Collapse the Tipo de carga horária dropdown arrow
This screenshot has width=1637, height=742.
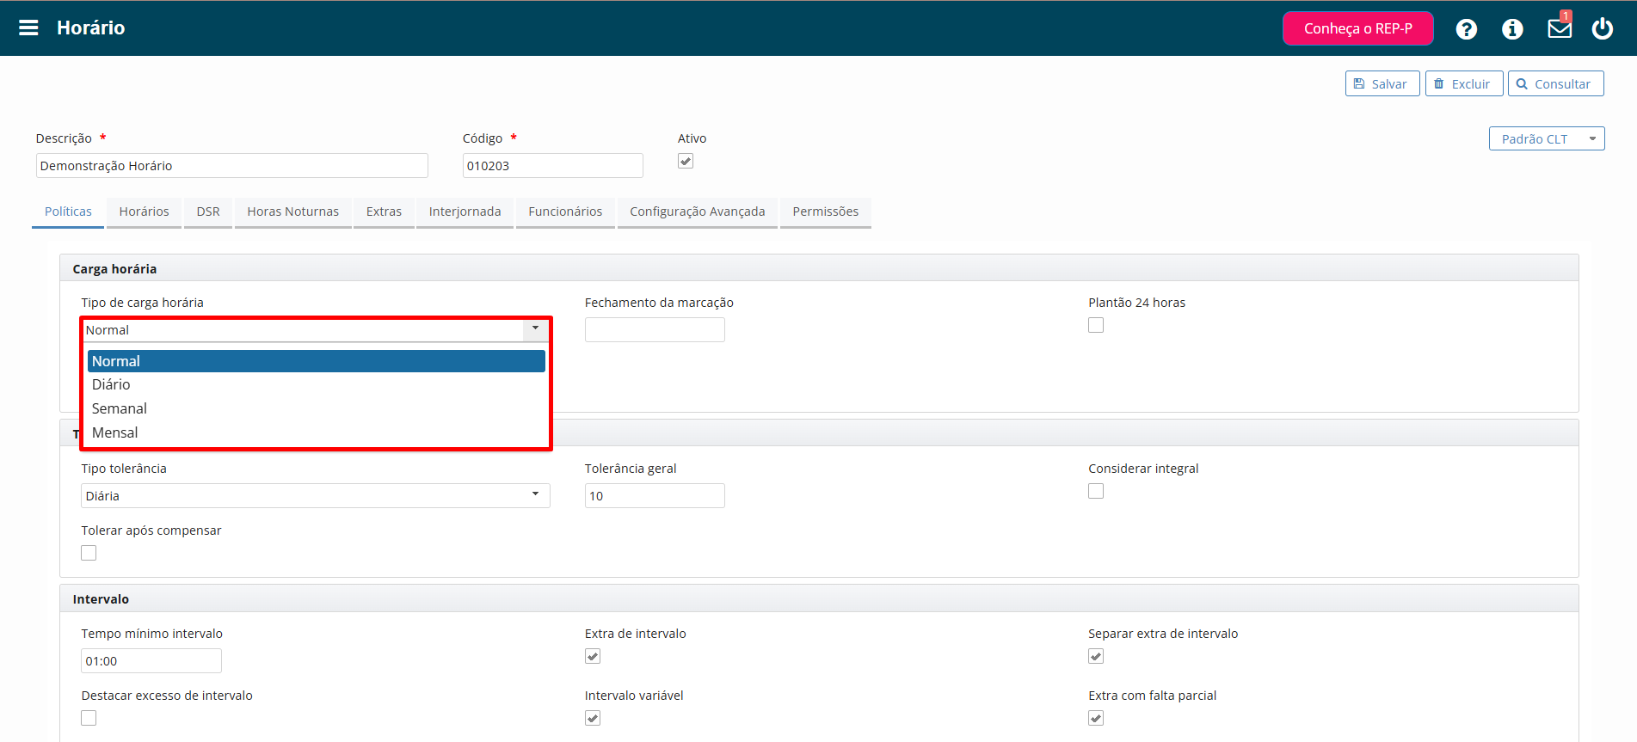pos(535,329)
